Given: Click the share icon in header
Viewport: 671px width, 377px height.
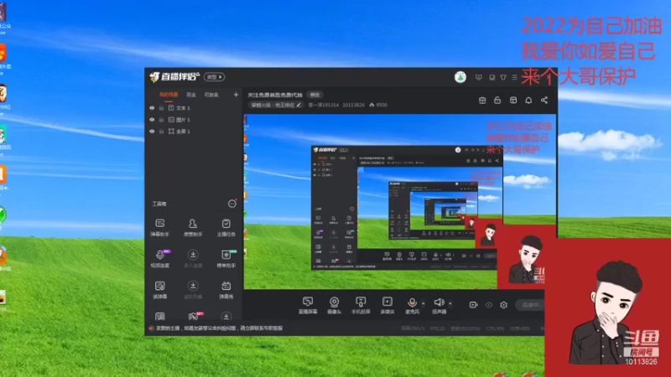Looking at the screenshot, I should (544, 100).
